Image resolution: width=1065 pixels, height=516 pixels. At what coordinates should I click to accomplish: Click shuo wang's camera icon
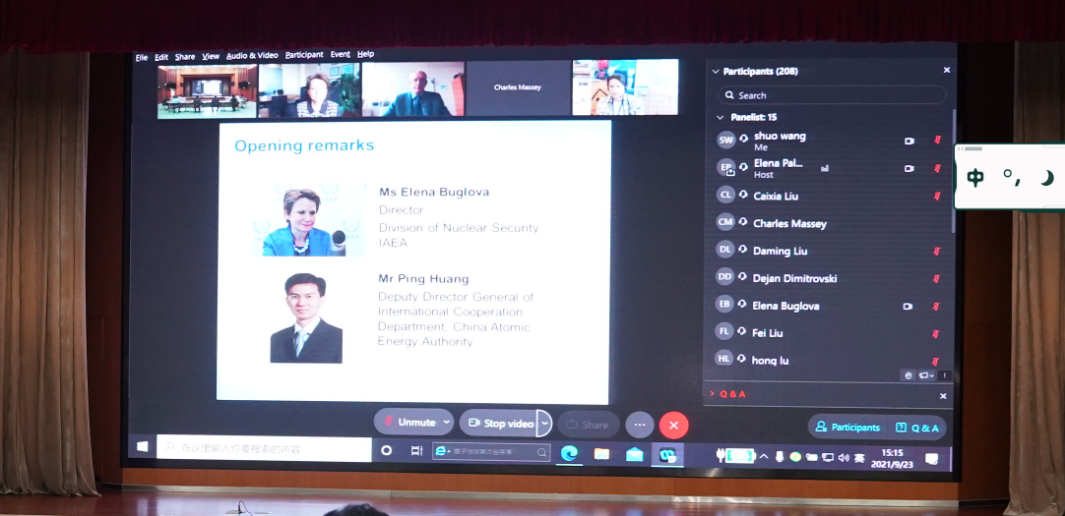click(x=909, y=141)
